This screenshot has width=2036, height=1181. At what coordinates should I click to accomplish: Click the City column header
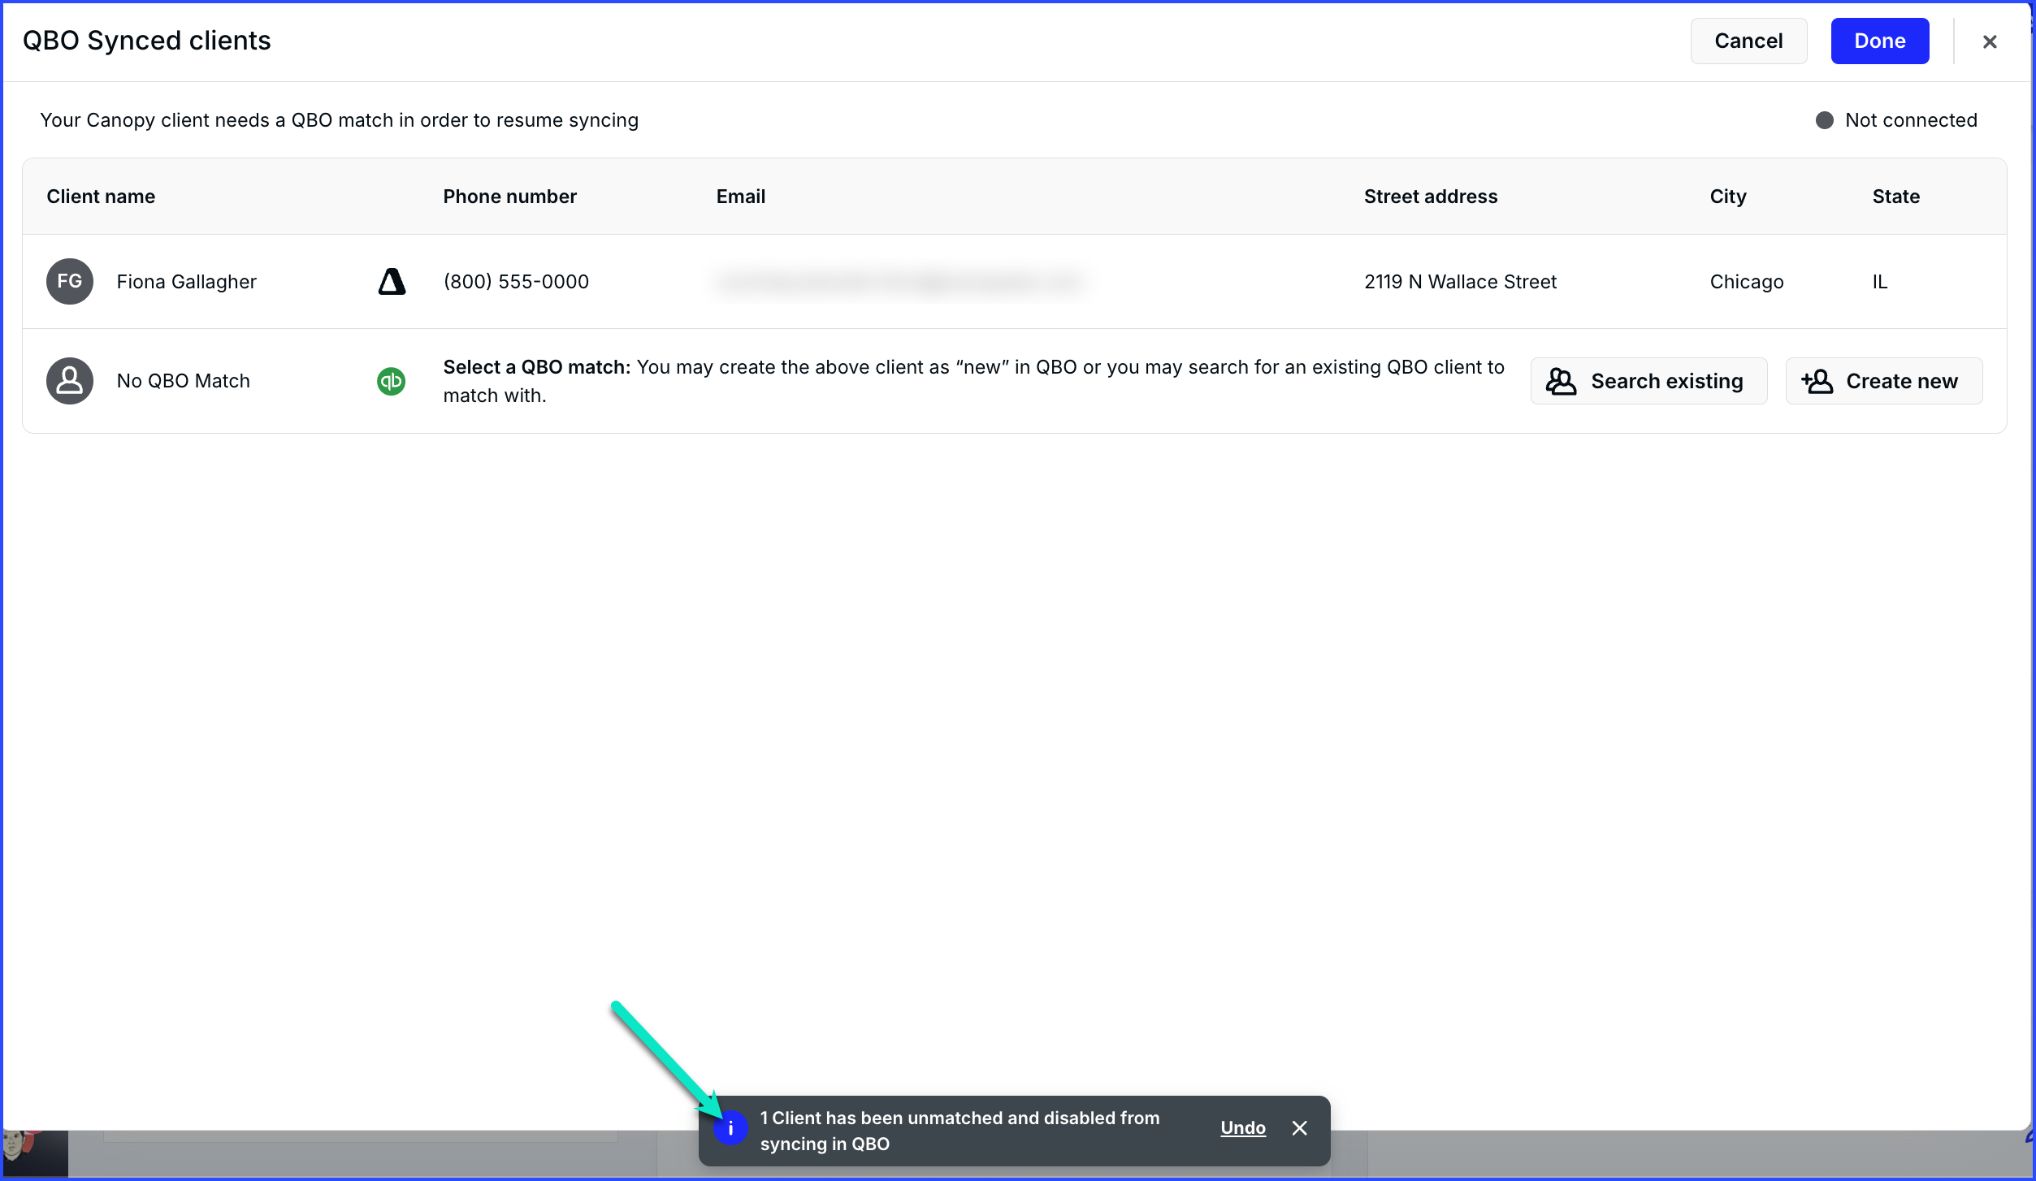point(1728,197)
